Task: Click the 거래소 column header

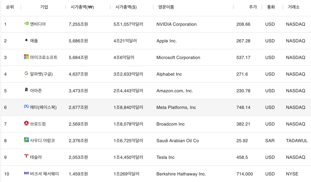Action: click(294, 7)
